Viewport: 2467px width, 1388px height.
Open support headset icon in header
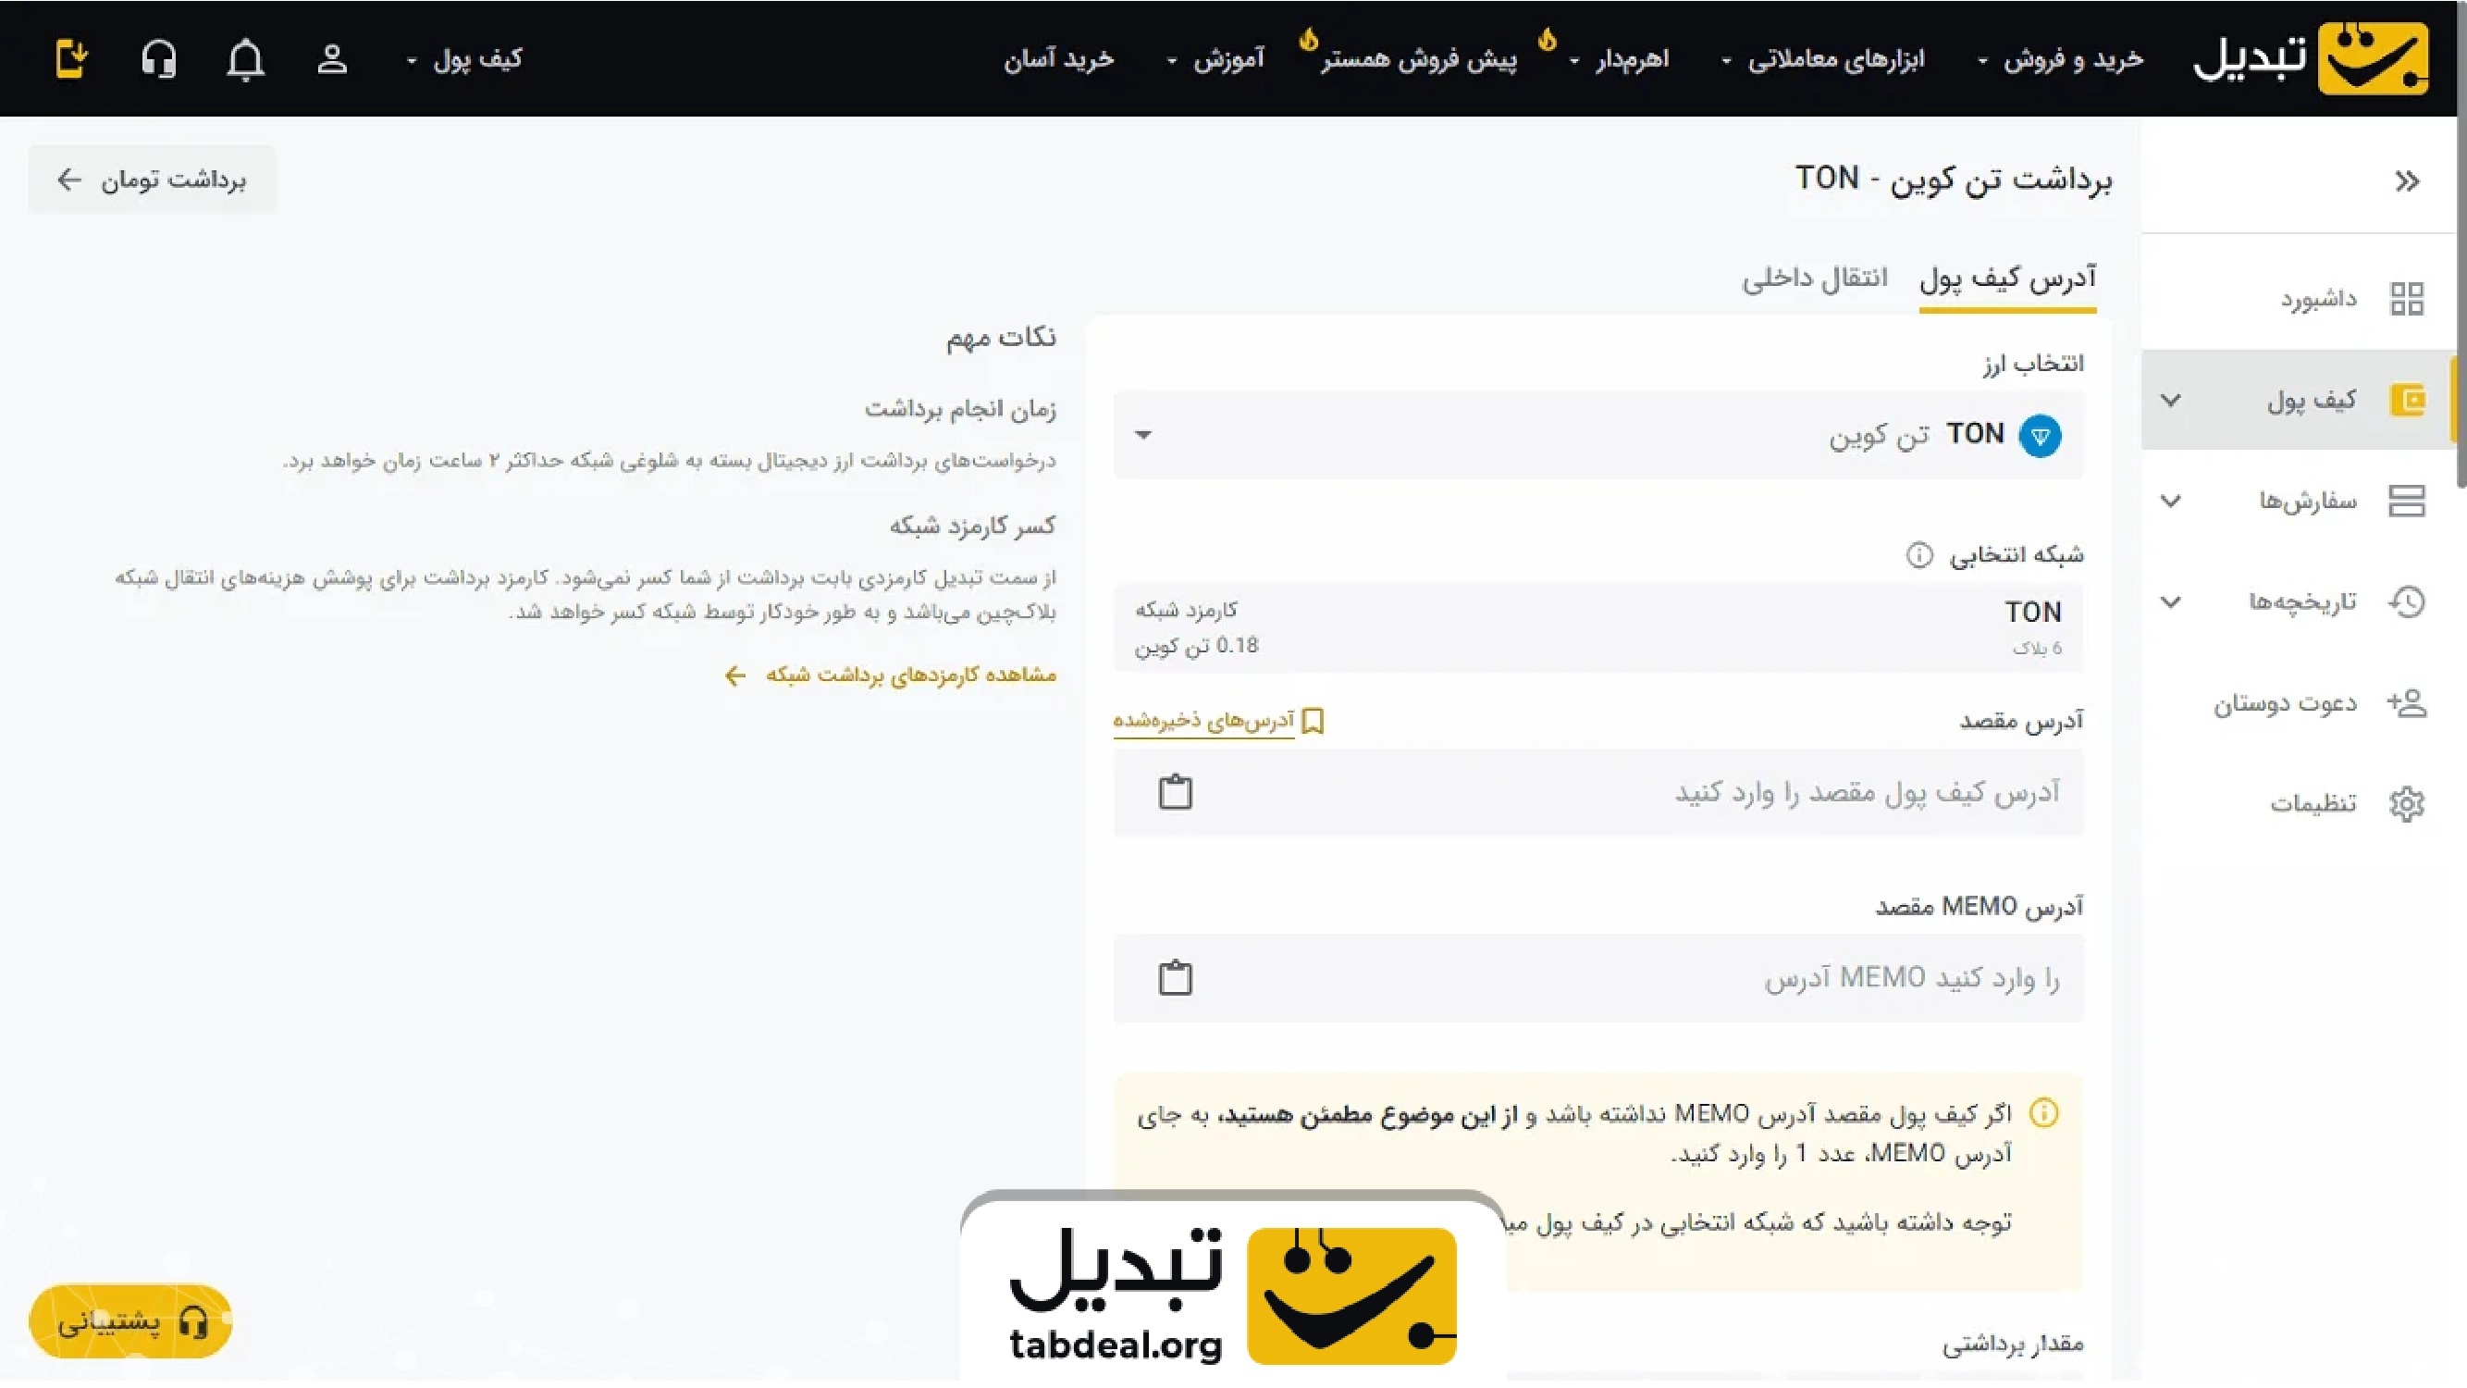pos(159,59)
